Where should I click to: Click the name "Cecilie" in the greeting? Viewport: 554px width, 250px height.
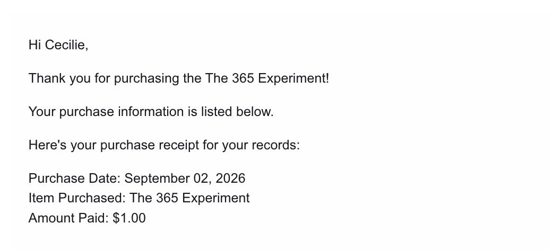pyautogui.click(x=66, y=45)
